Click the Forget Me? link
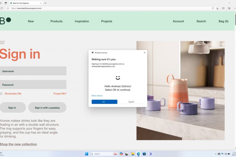The width and height of the screenshot is (236, 157). click(60, 94)
